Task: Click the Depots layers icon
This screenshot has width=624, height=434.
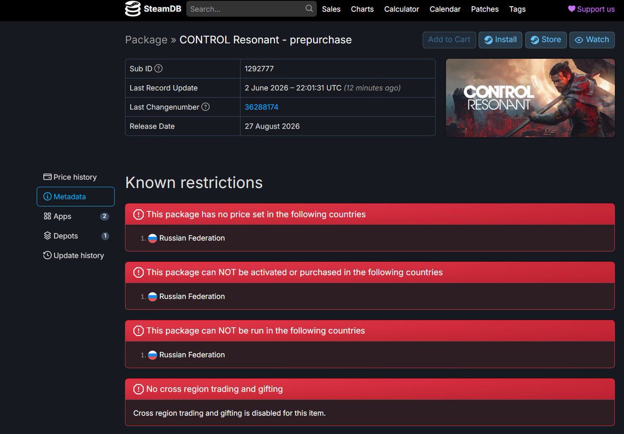Action: (47, 236)
